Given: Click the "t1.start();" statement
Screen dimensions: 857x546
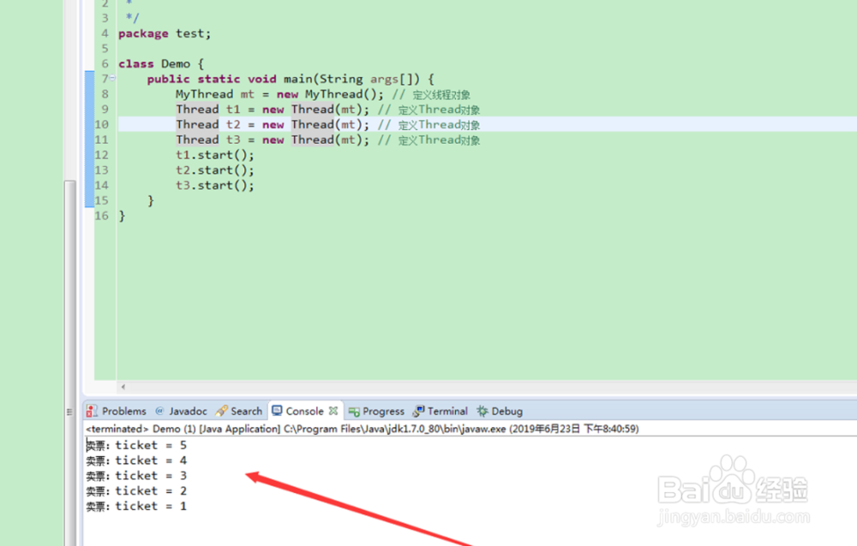Looking at the screenshot, I should pyautogui.click(x=215, y=155).
